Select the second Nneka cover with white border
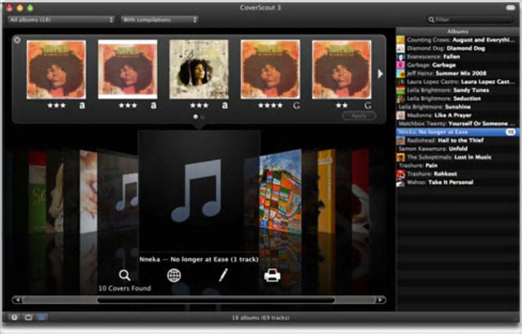Screen dimensions: 522x334 [x=127, y=69]
